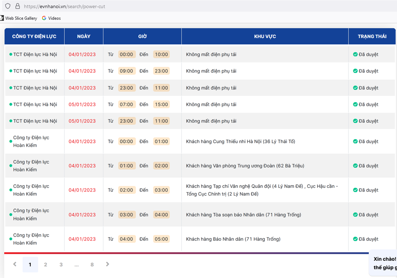Open the Xin chào chat popup
This screenshot has height=278, width=397.
click(x=383, y=263)
